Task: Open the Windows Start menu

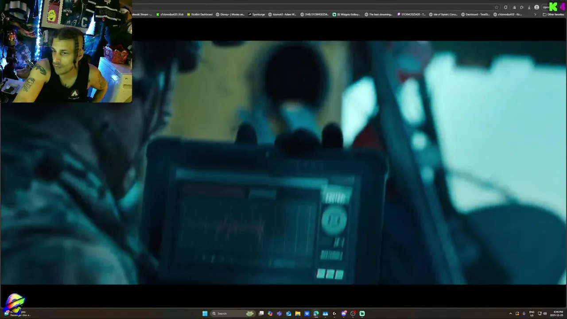Action: [x=205, y=313]
